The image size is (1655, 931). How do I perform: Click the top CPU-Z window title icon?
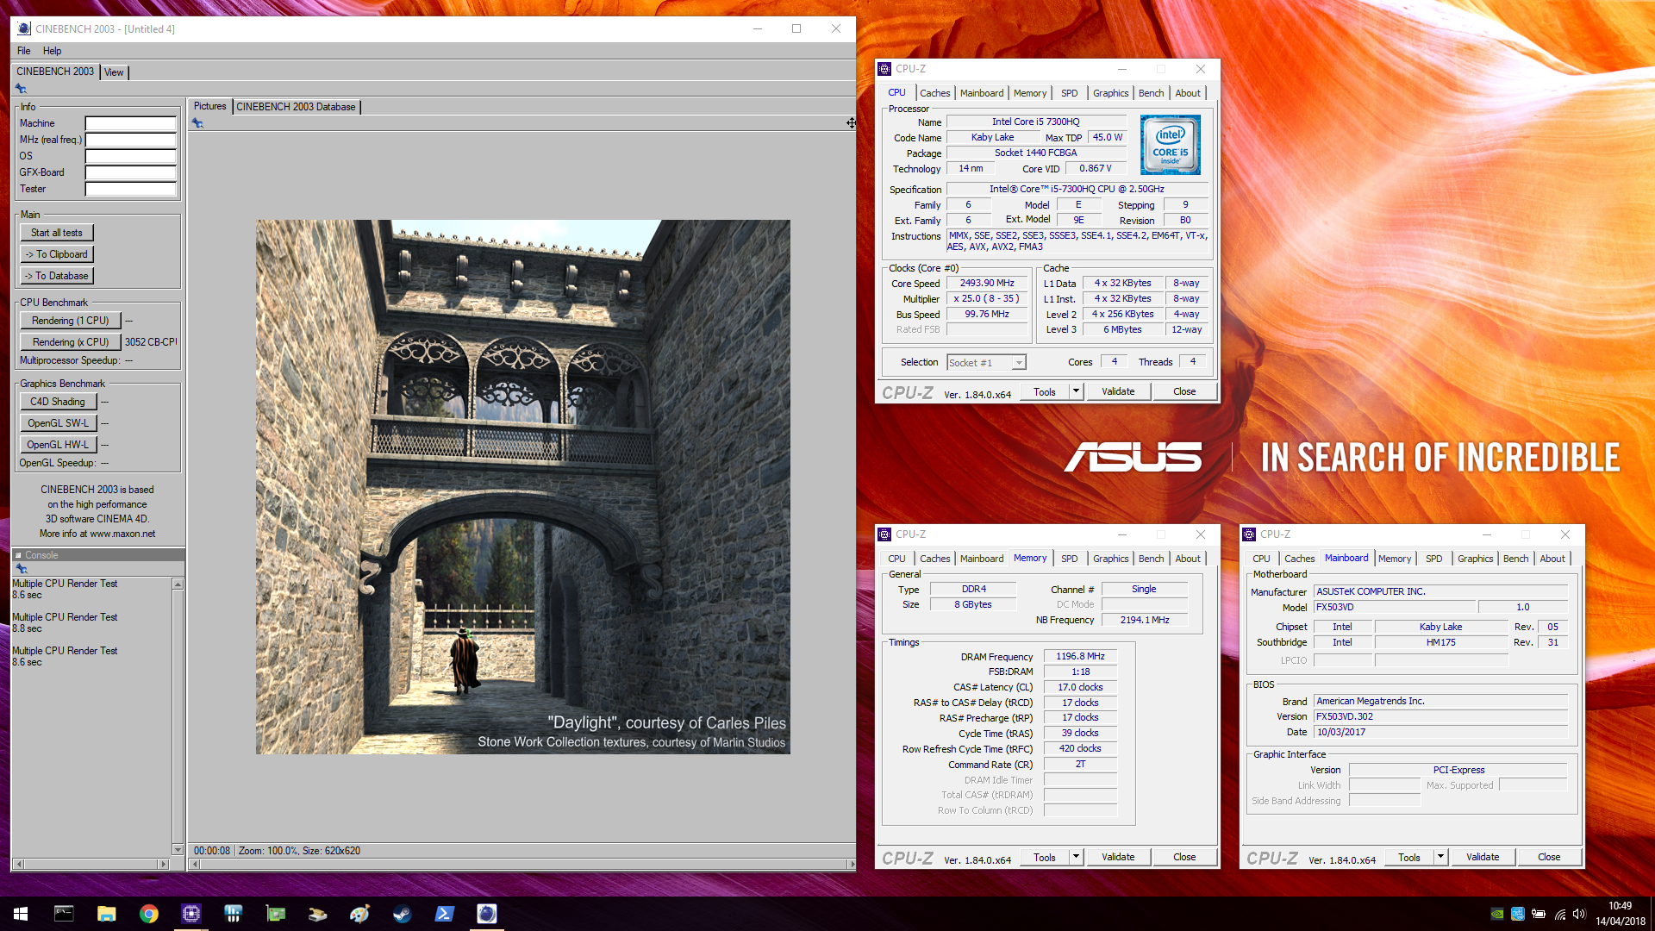pos(884,69)
